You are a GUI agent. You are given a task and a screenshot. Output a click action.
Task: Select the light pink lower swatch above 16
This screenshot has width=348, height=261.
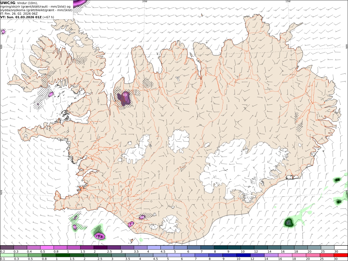pos(285,255)
